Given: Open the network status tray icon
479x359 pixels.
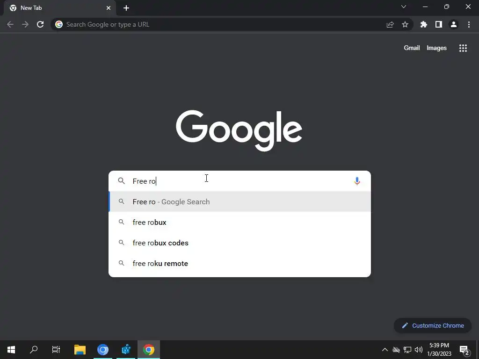Looking at the screenshot, I should [407, 350].
